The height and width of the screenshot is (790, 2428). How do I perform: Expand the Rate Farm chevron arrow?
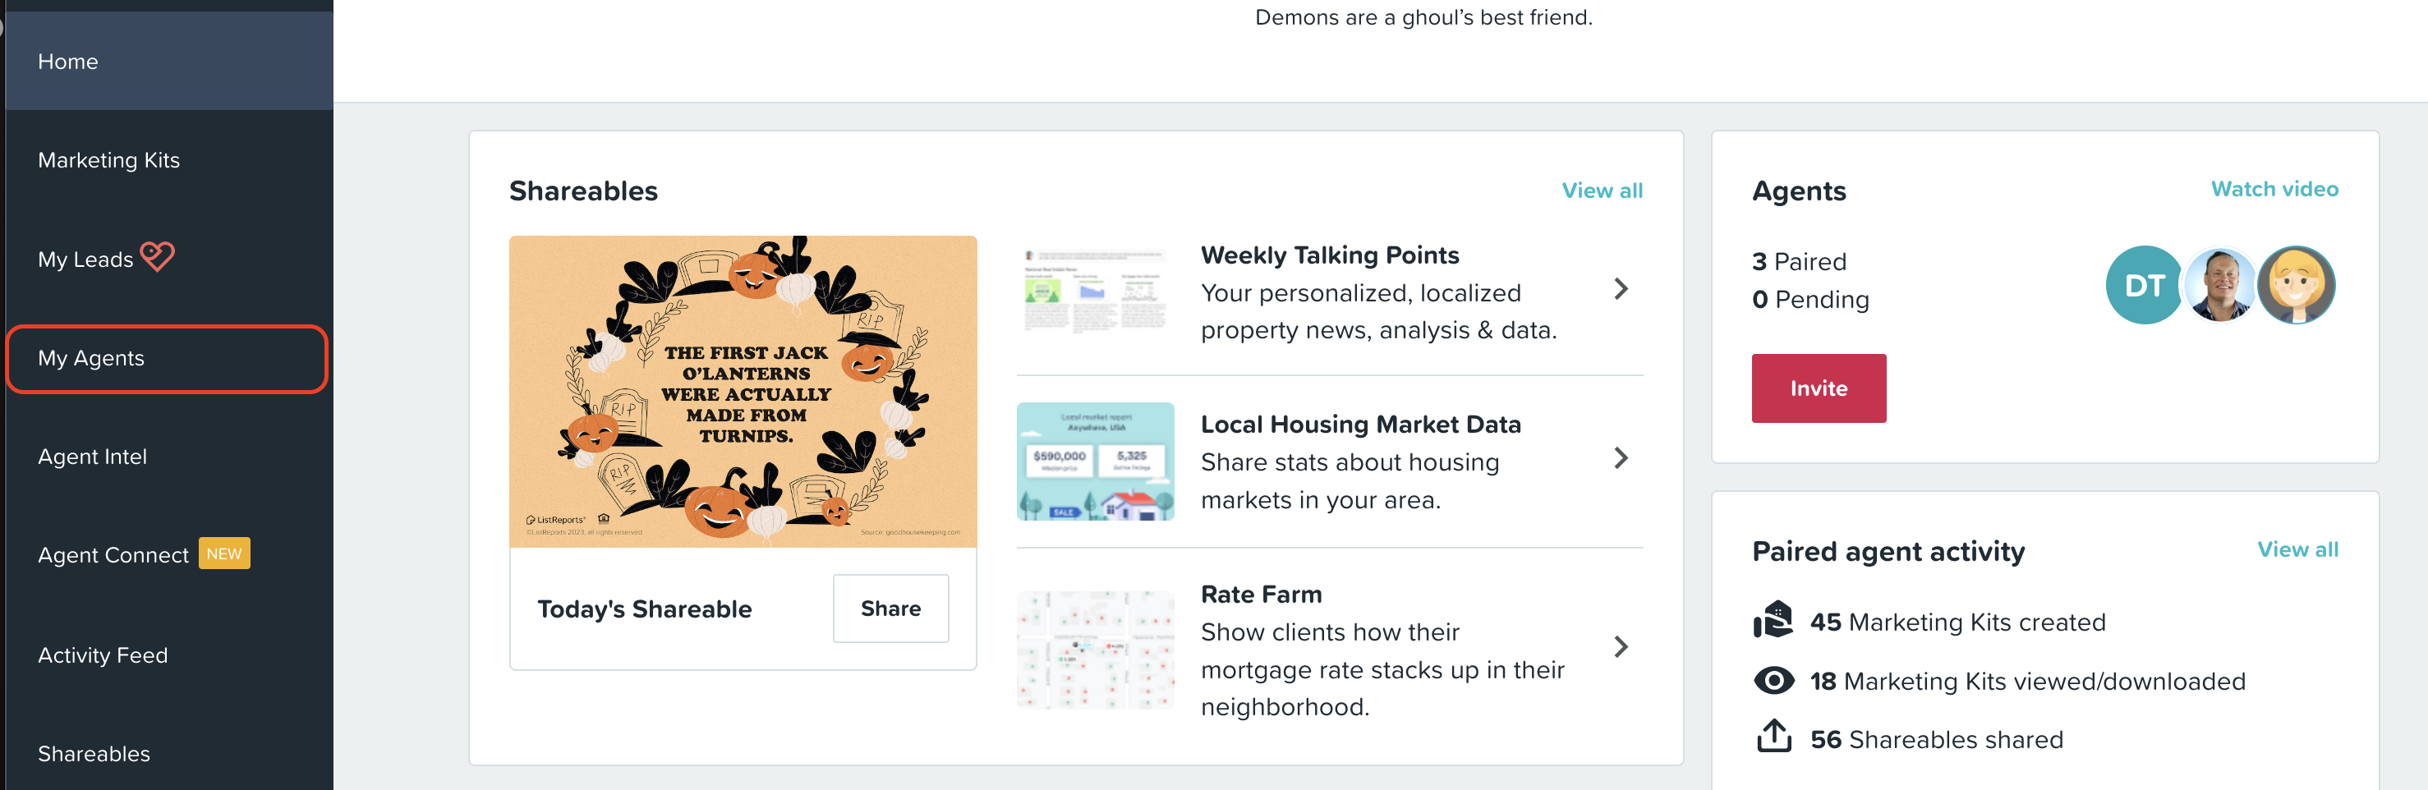click(x=1621, y=647)
